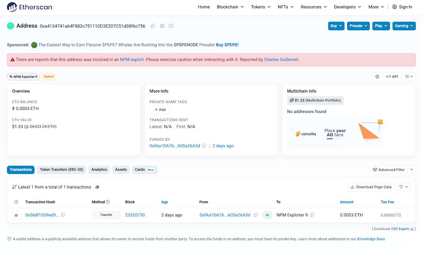Add the address to favorites via star icon

coord(377,77)
